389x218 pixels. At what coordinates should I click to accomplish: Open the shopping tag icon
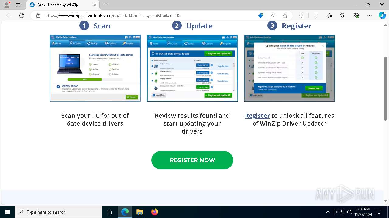click(261, 15)
